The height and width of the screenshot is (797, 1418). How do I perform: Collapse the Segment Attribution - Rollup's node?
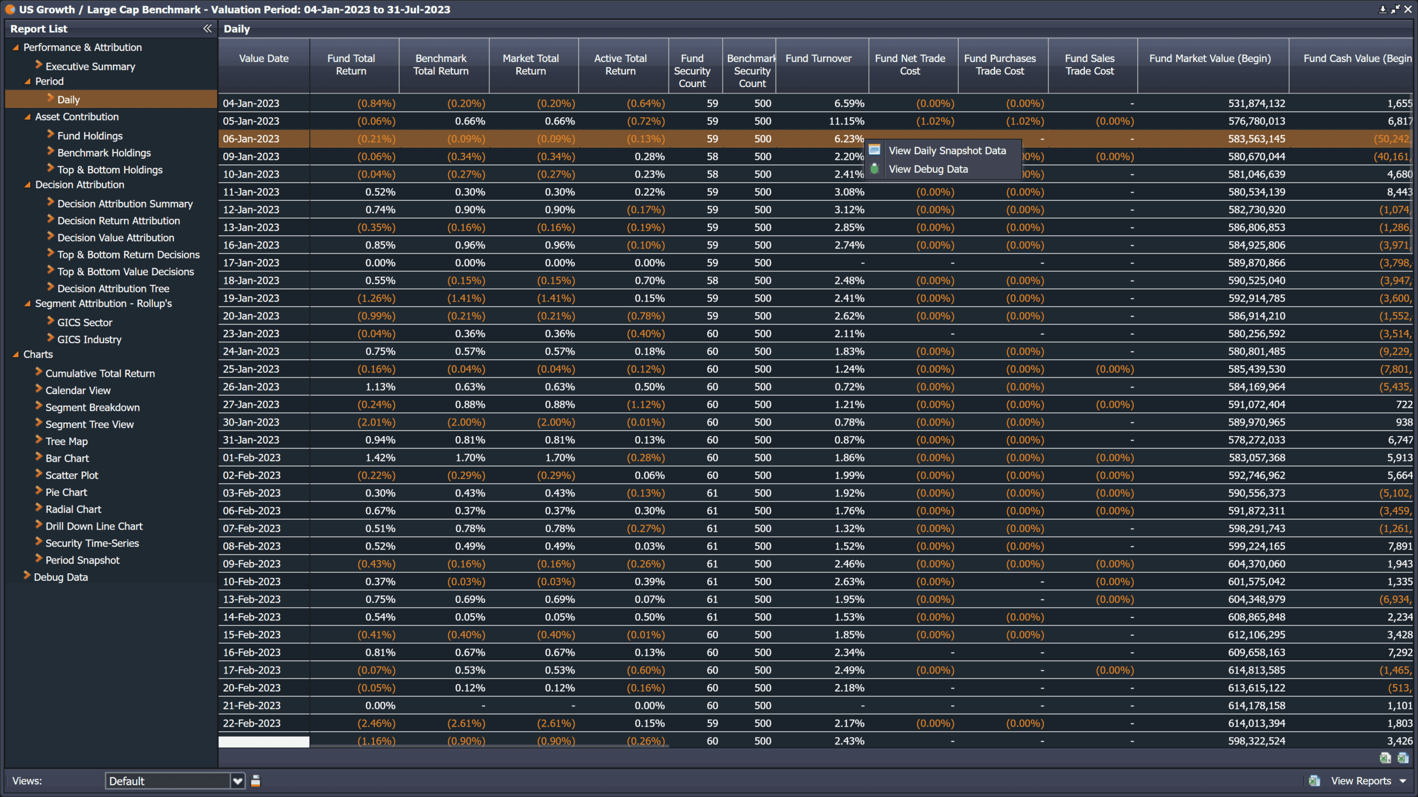point(27,303)
